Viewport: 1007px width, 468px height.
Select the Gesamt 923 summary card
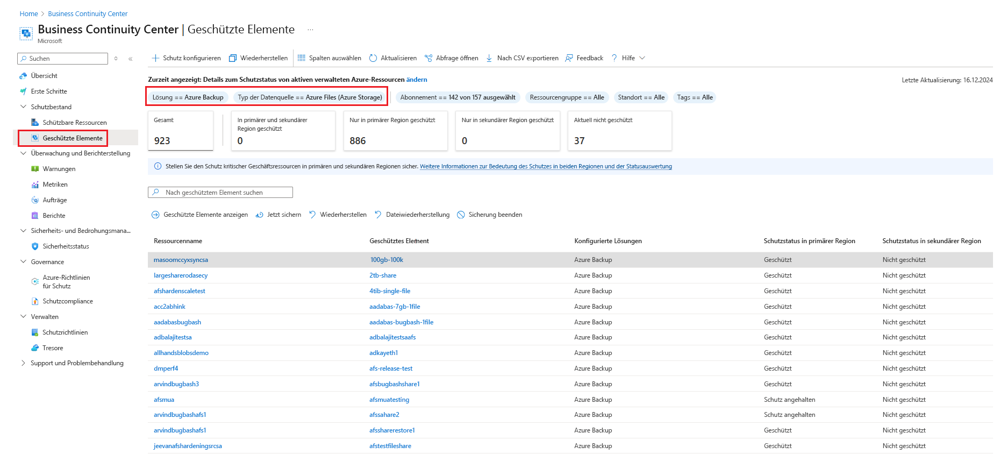tap(181, 131)
